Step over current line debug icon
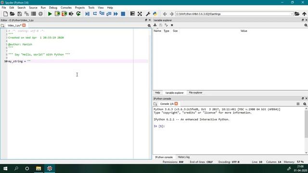Image resolution: width=308 pixels, height=173 pixels. pos(95,14)
